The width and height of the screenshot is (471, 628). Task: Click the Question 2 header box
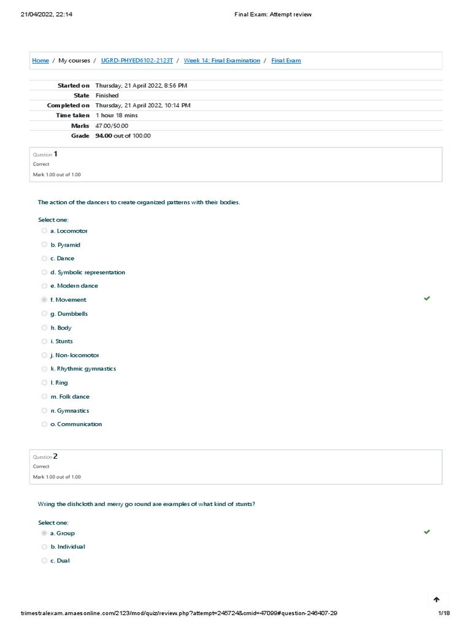(235, 466)
